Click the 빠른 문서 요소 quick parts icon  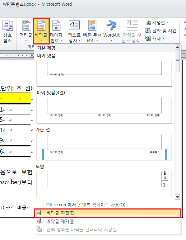point(92,25)
